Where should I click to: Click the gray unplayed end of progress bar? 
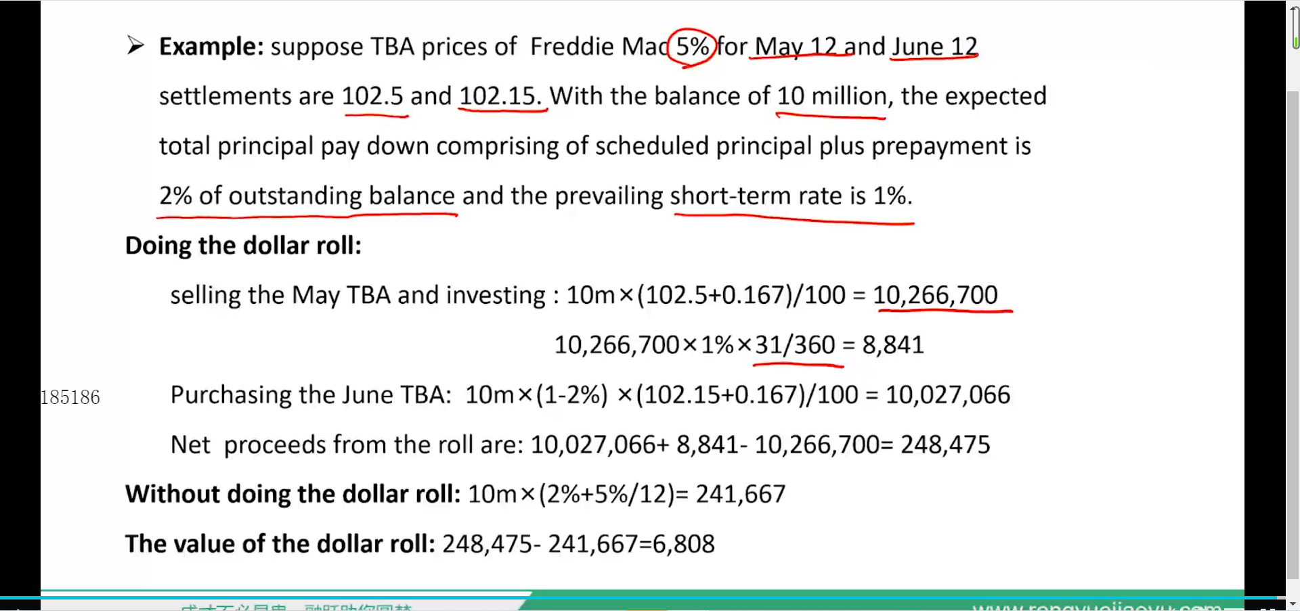[1282, 597]
